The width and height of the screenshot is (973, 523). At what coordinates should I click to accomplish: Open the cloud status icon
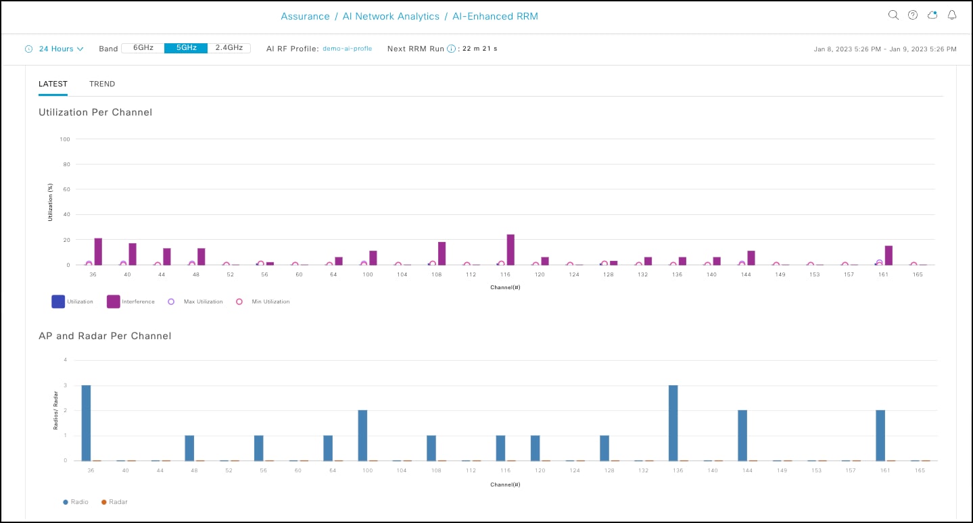click(x=932, y=15)
